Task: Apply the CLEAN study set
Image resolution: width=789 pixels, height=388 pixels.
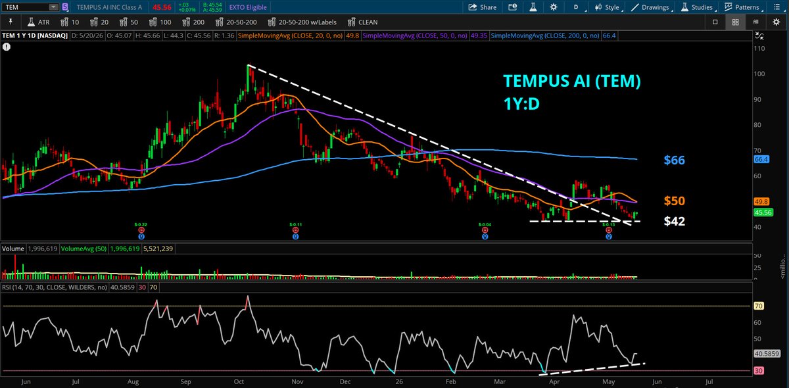Action: pyautogui.click(x=364, y=22)
